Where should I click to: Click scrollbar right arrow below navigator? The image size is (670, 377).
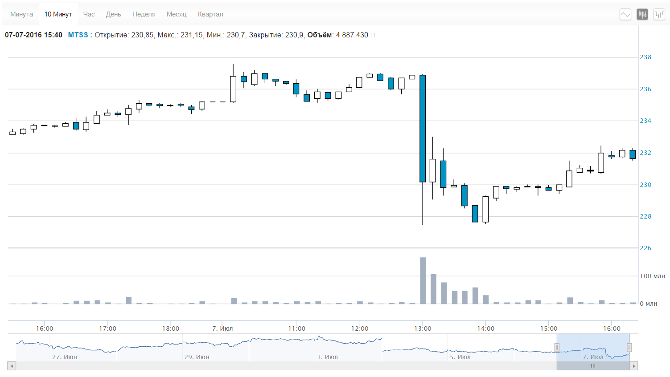(x=634, y=366)
